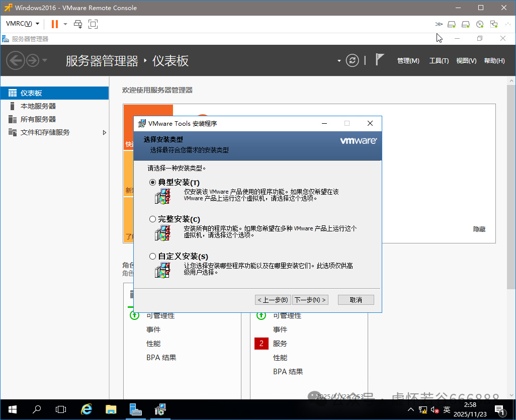This screenshot has height=420, width=516.
Task: Pause the virtual machine in VMRC toolbar
Action: (x=55, y=24)
